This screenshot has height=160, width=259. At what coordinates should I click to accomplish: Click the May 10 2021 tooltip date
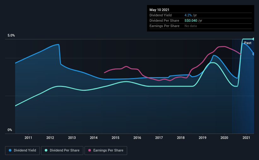click(159, 10)
